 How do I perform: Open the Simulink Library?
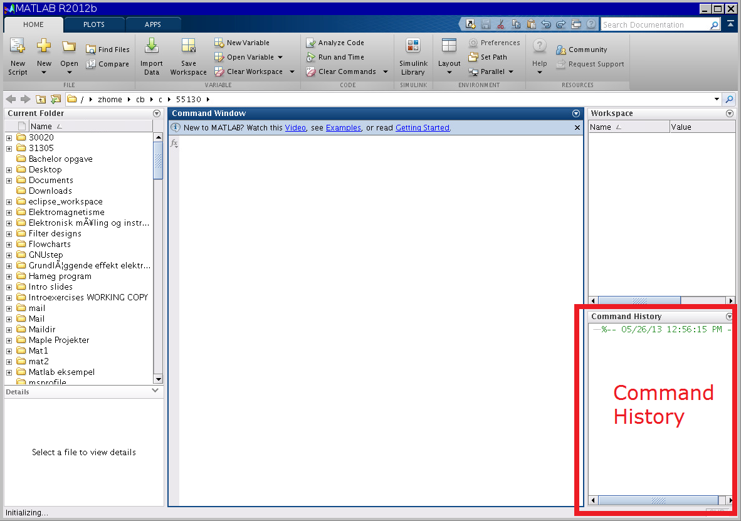coord(413,56)
